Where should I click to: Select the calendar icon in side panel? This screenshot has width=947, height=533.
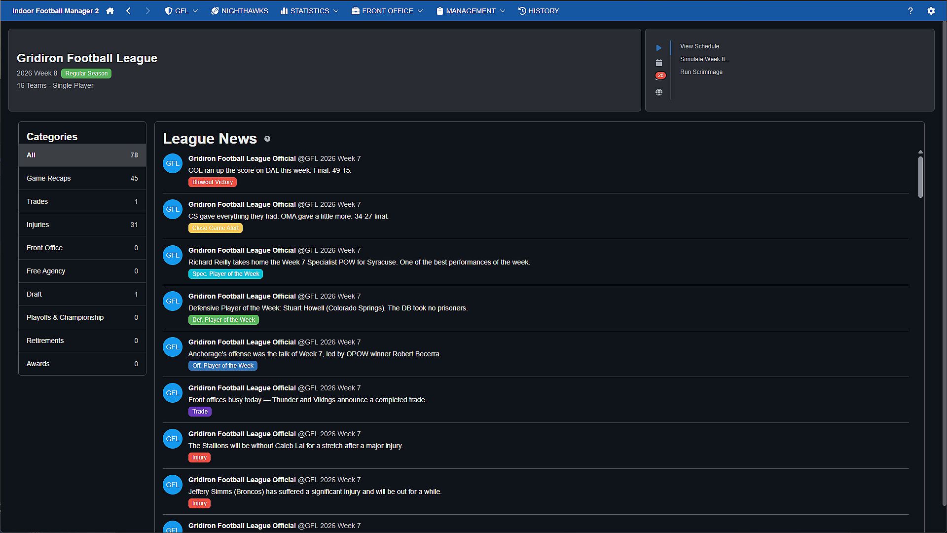coord(659,63)
